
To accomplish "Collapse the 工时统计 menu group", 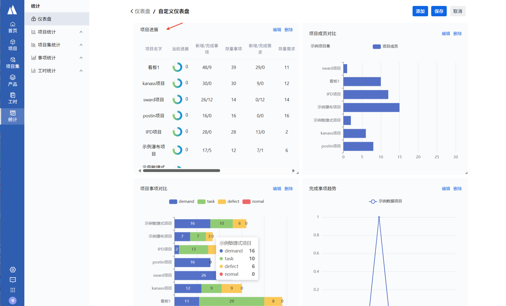I will 81,71.
